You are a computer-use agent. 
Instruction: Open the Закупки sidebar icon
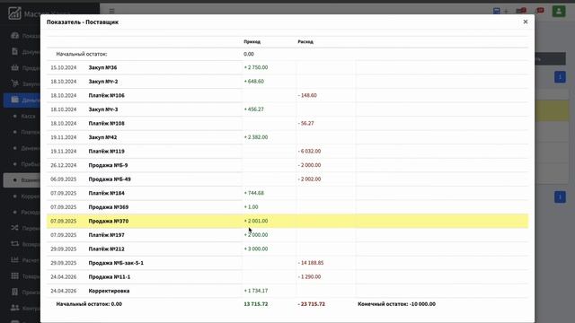(14, 83)
